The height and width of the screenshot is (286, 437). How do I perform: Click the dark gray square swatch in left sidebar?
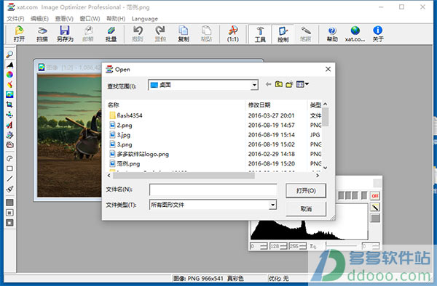tap(9, 203)
